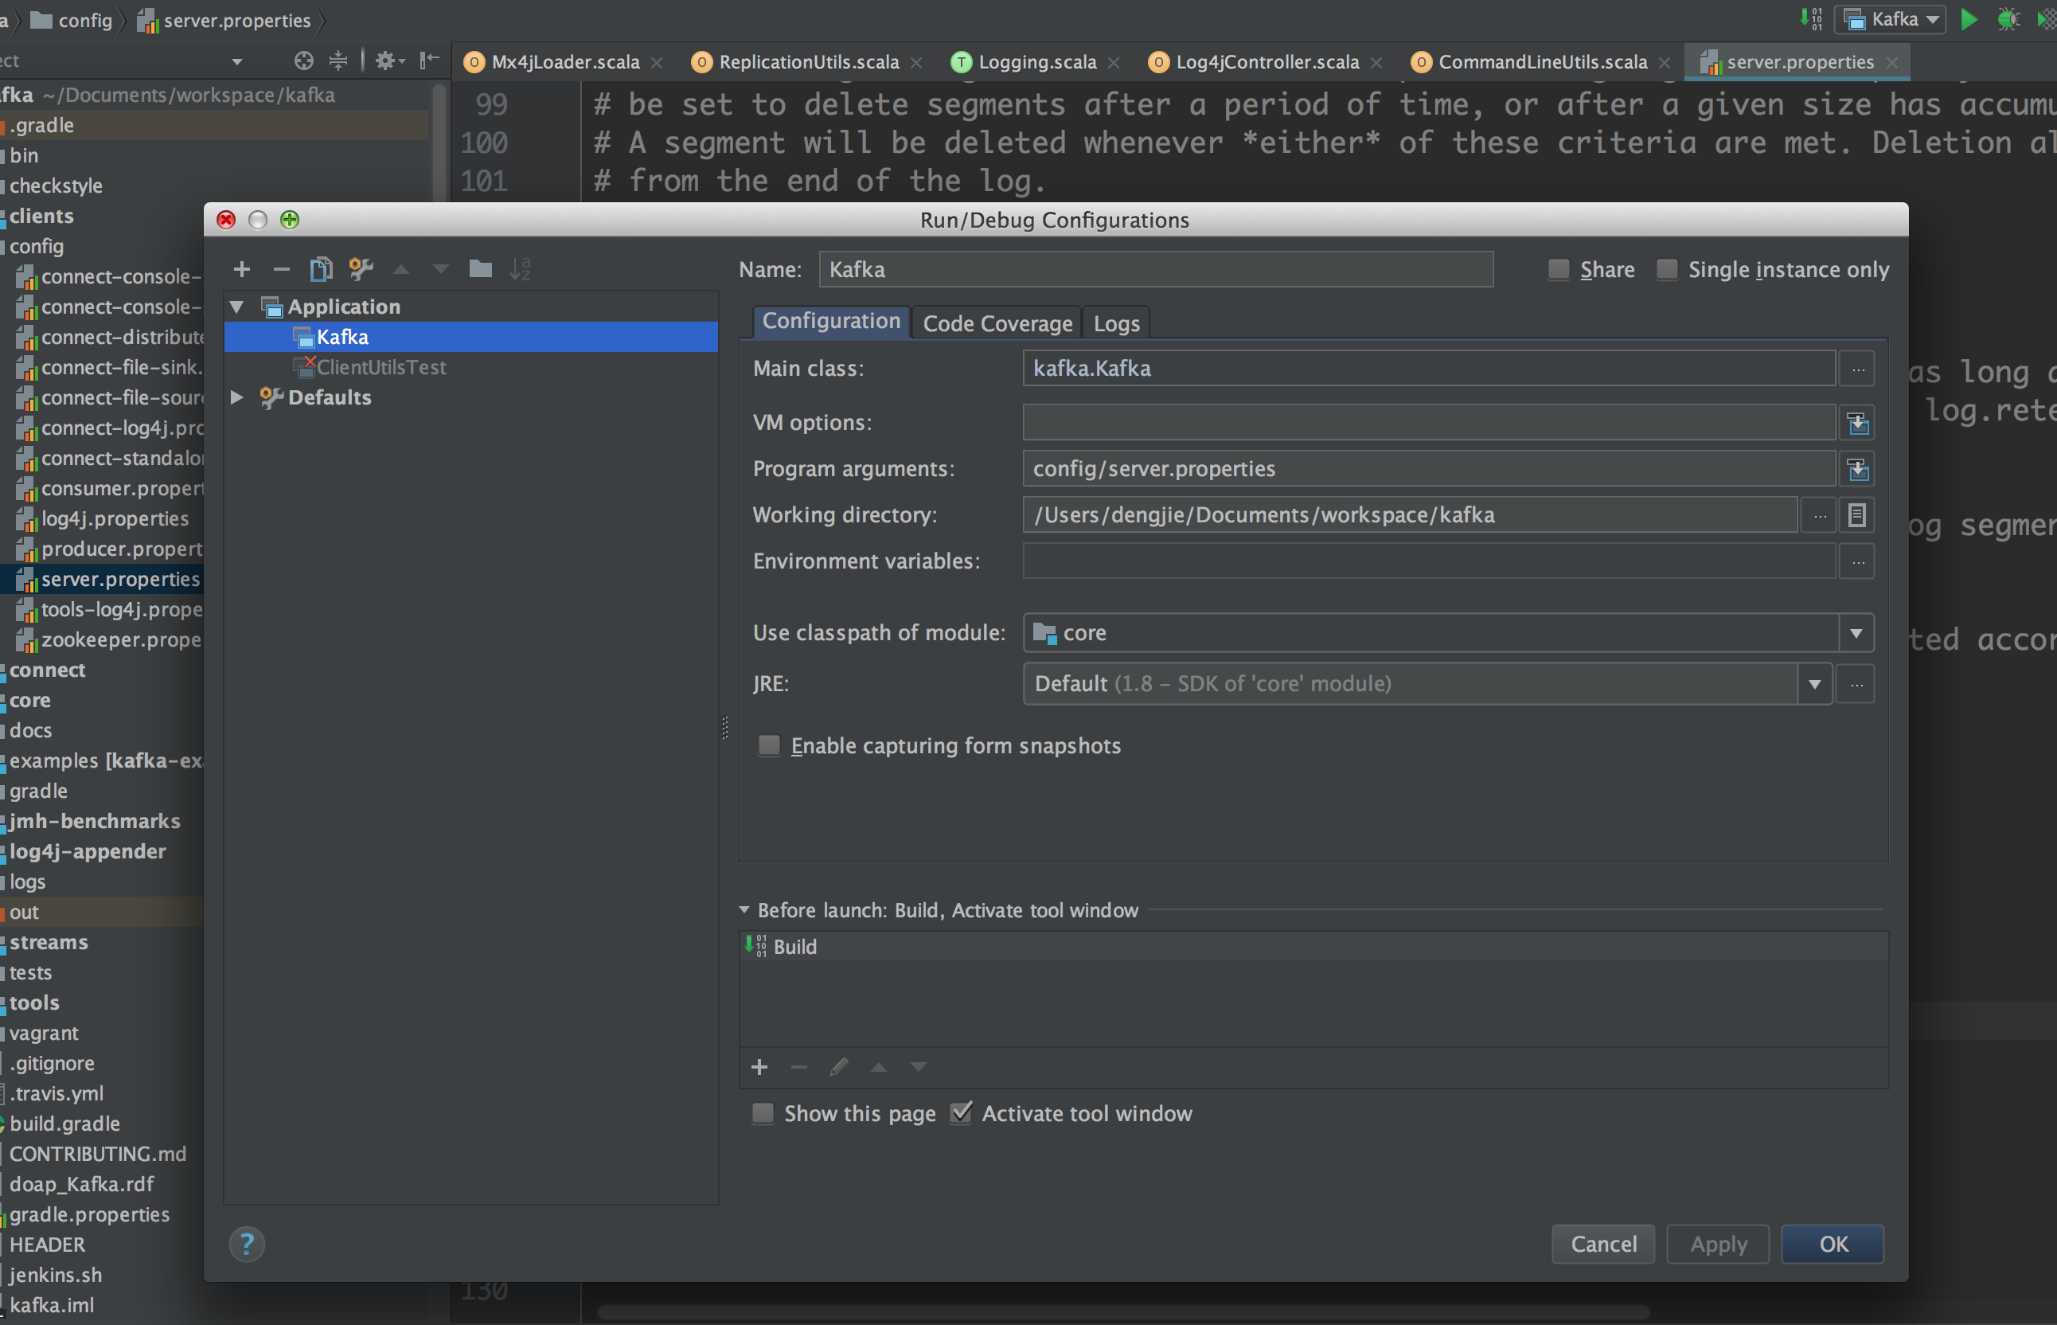The height and width of the screenshot is (1325, 2057).
Task: Collapse all icon in project panel
Action: pyautogui.click(x=339, y=61)
